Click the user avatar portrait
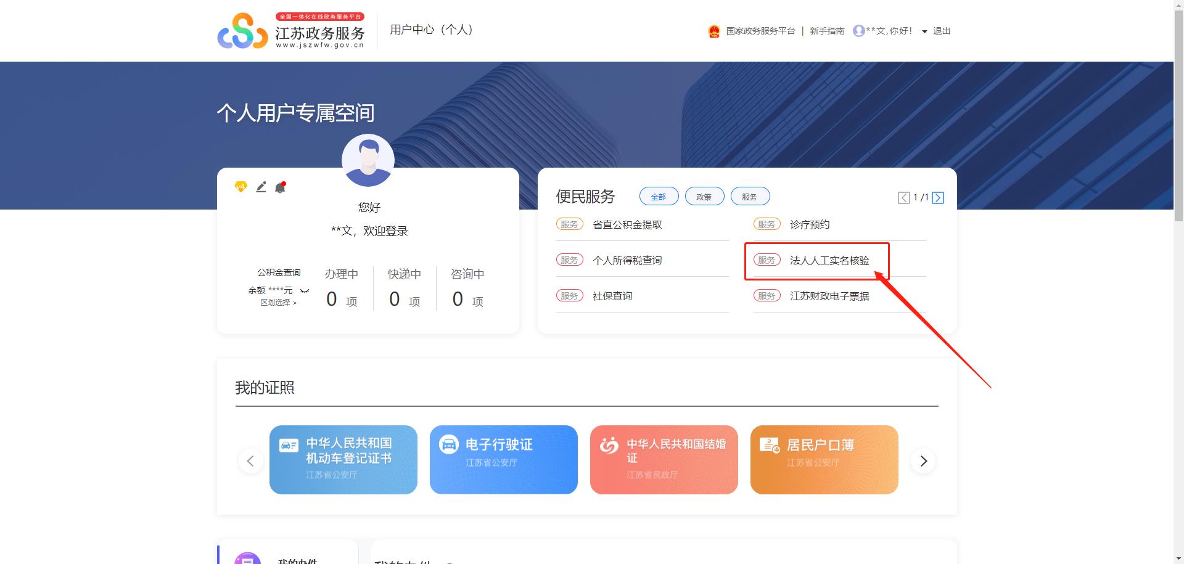The image size is (1184, 564). coord(368,160)
